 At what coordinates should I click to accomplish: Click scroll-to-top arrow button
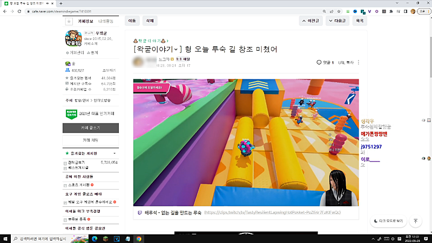[x=415, y=221]
